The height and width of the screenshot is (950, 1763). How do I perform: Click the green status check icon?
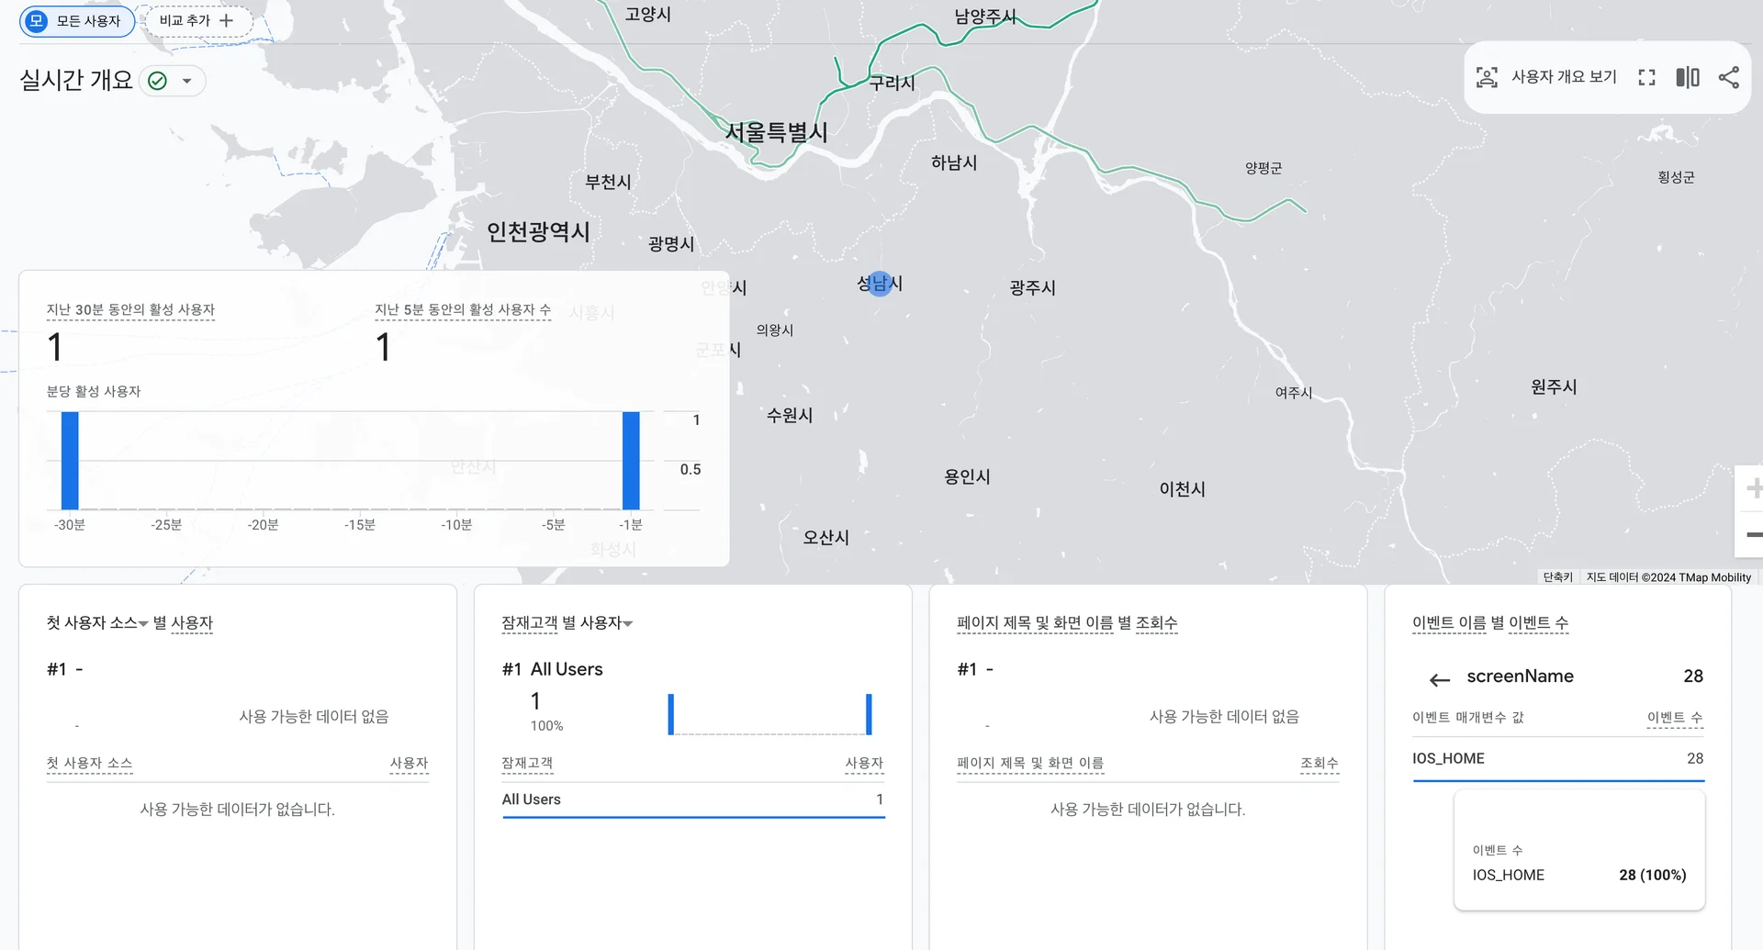158,81
